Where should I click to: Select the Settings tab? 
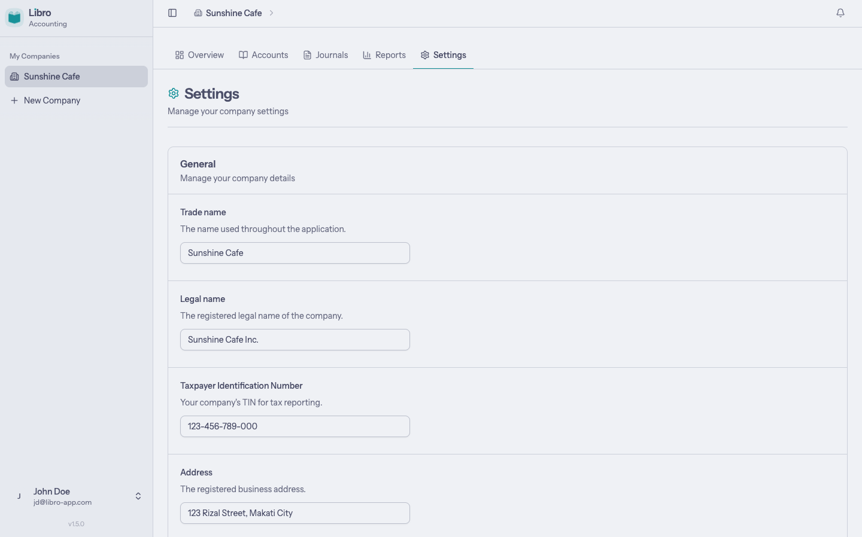pos(444,55)
